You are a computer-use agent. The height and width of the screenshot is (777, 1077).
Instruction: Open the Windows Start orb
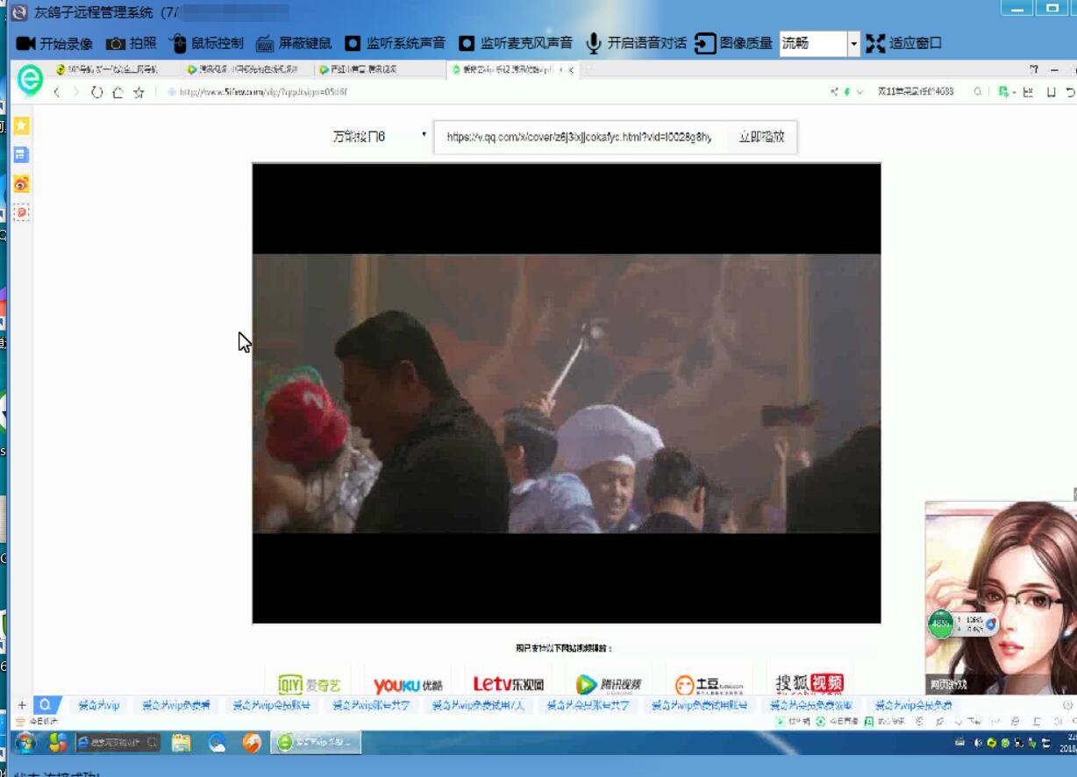(25, 743)
